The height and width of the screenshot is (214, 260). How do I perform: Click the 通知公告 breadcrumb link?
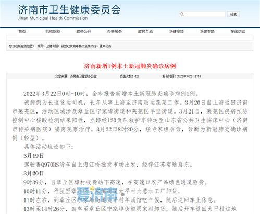tap(105, 46)
